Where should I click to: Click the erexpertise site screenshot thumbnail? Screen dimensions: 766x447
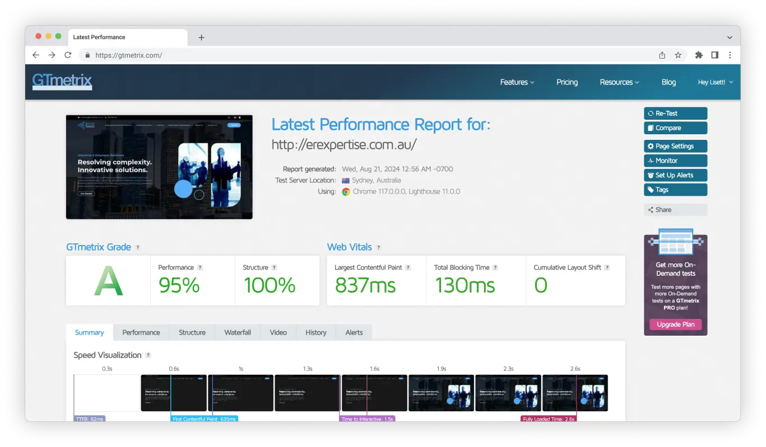(159, 167)
